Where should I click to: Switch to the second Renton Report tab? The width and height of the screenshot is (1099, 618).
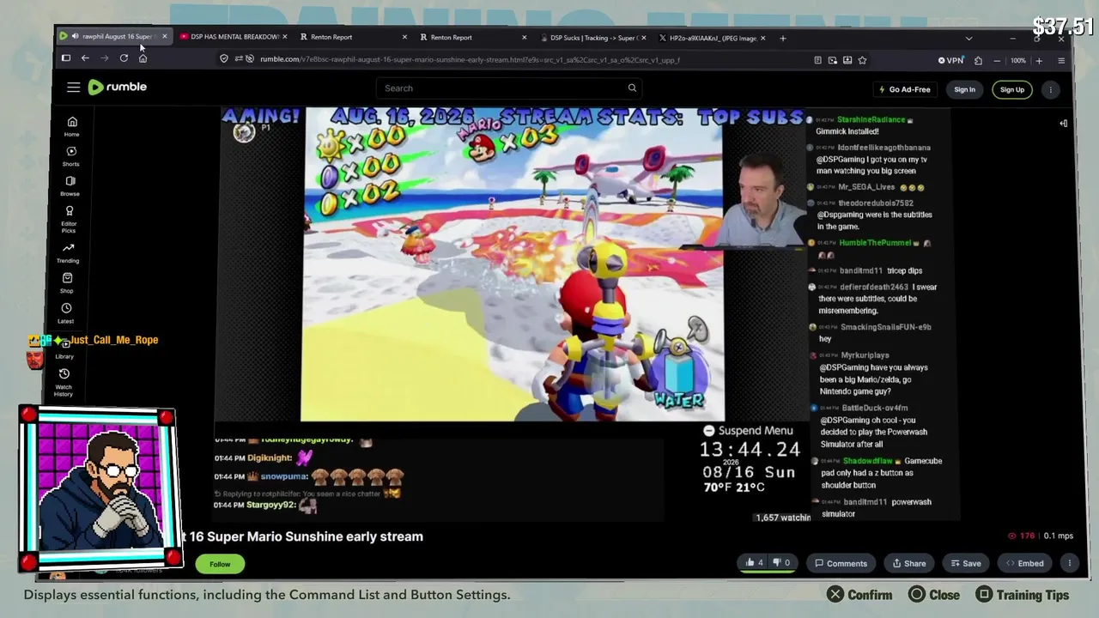click(472, 38)
